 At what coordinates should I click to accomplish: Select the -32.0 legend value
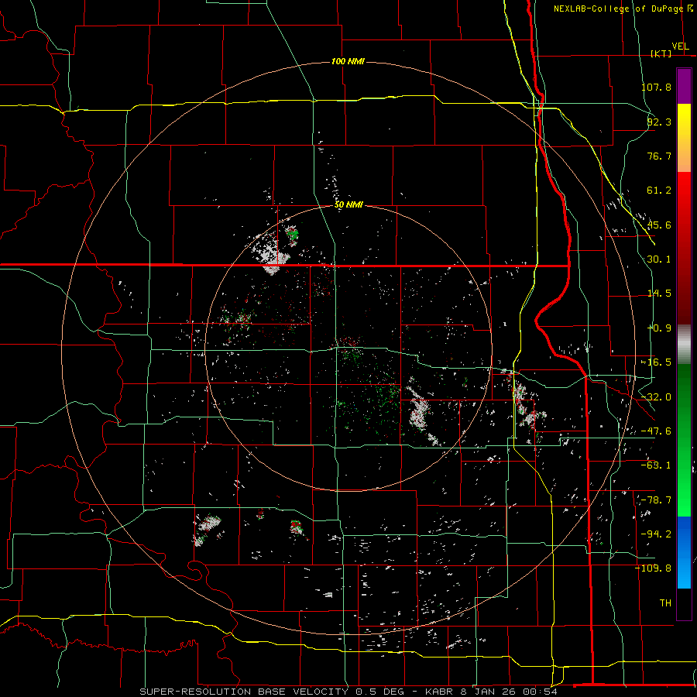point(656,397)
